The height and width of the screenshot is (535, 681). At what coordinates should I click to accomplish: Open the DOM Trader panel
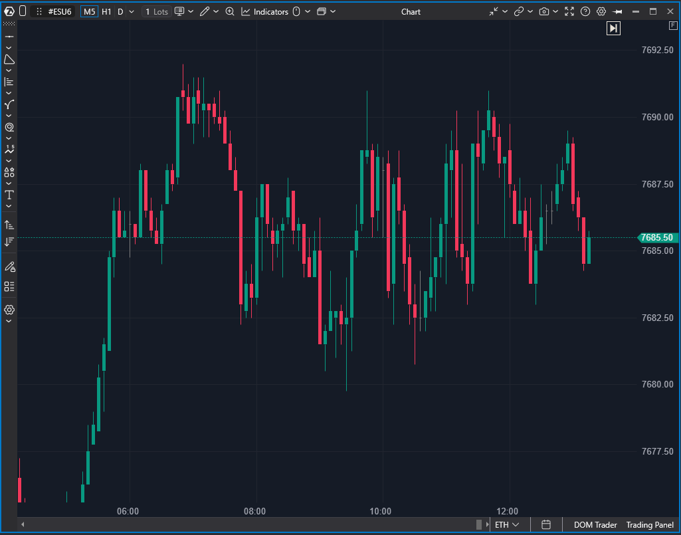[x=595, y=525]
